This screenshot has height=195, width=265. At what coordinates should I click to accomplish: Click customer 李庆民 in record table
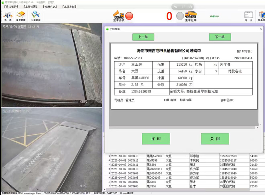[x=194, y=160]
